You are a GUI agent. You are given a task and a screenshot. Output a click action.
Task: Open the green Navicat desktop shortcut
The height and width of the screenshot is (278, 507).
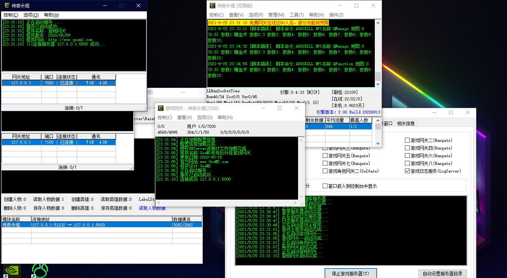coord(40,271)
